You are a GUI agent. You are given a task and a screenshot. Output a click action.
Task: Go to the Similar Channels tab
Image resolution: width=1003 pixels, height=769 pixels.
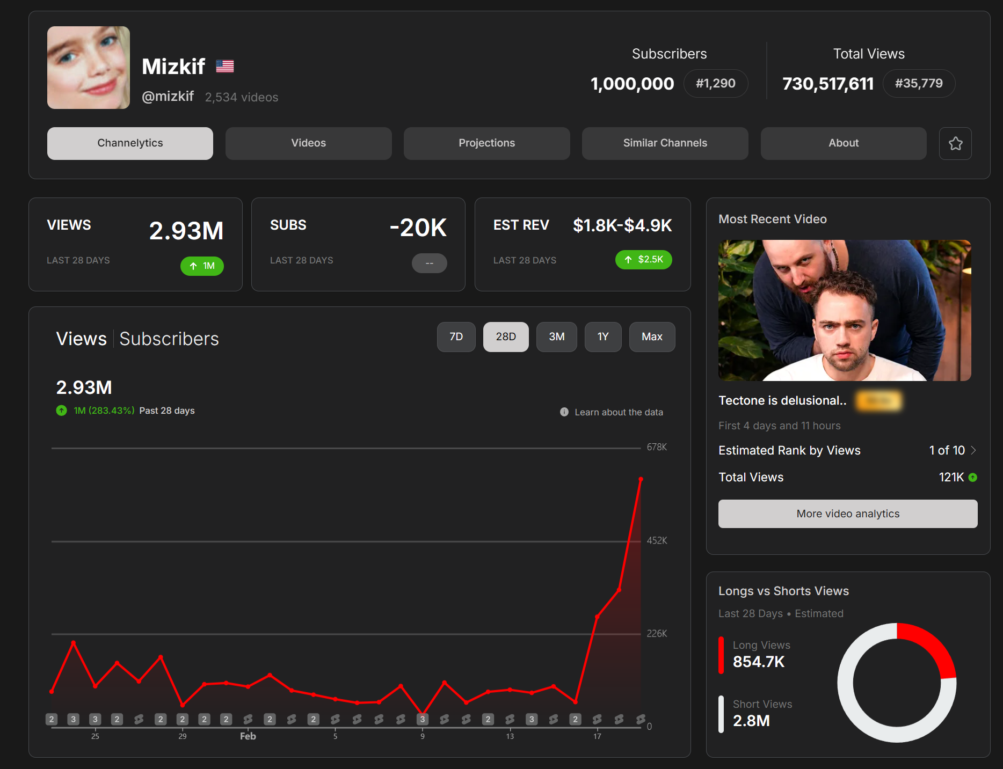click(x=665, y=143)
